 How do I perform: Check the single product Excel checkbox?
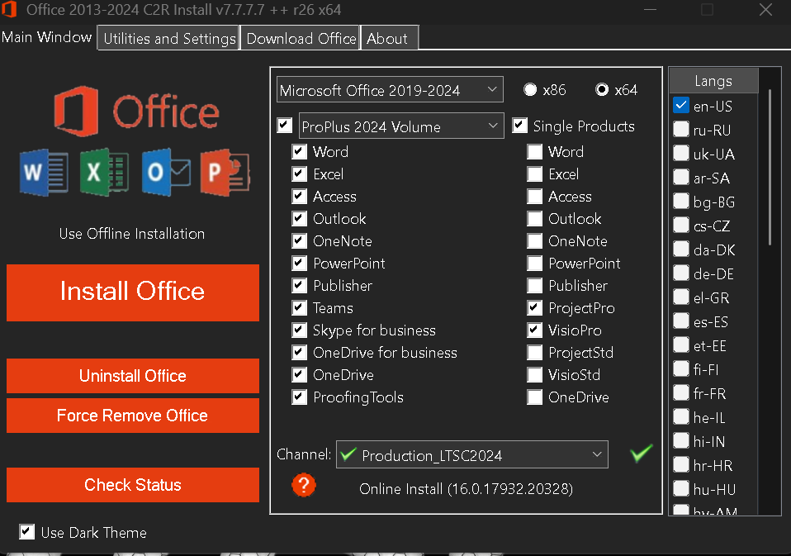point(535,174)
